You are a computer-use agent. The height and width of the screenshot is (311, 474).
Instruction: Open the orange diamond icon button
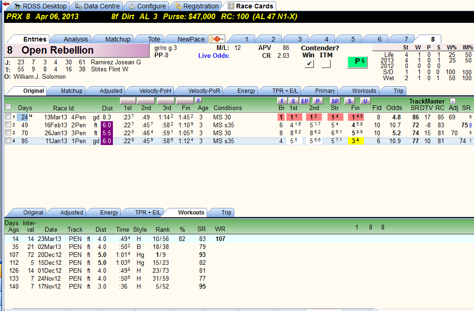click(x=216, y=39)
